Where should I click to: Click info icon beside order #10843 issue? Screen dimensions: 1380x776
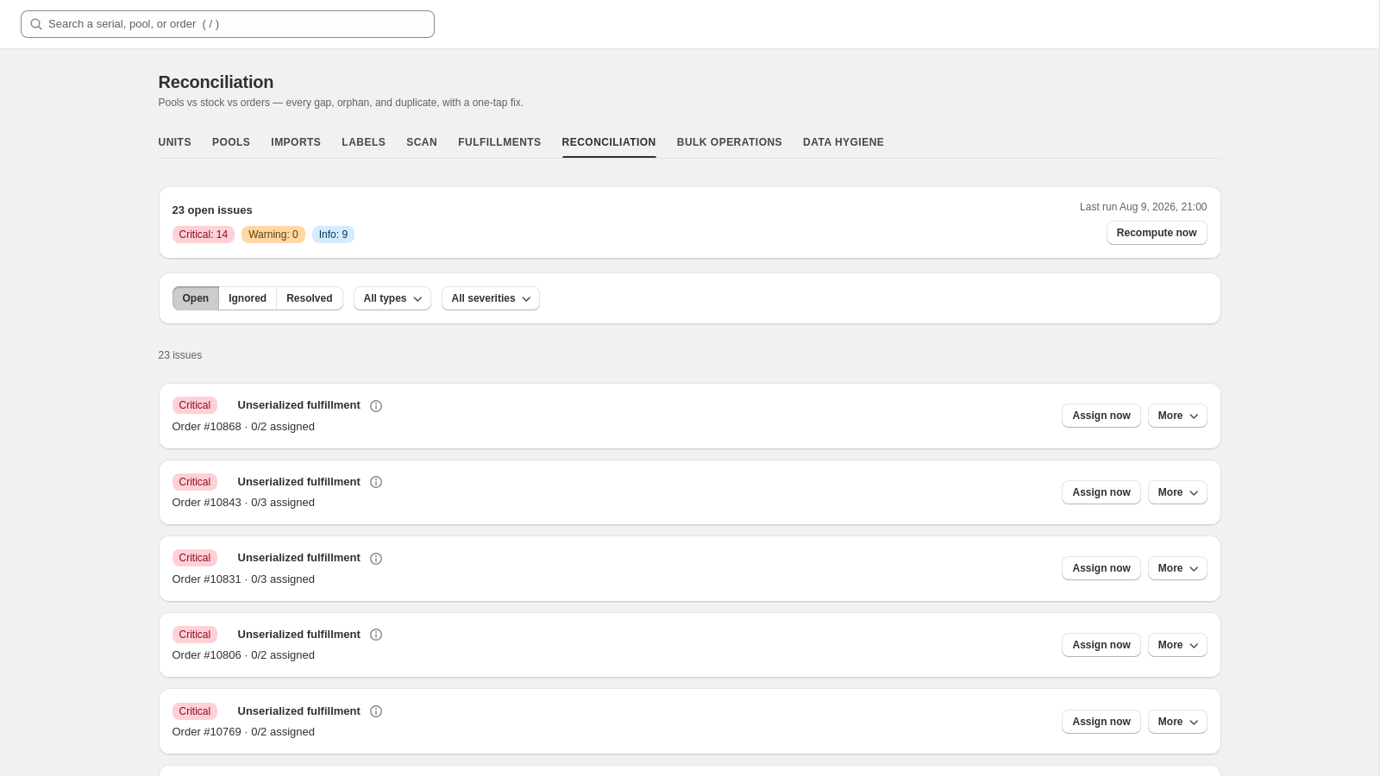click(376, 482)
